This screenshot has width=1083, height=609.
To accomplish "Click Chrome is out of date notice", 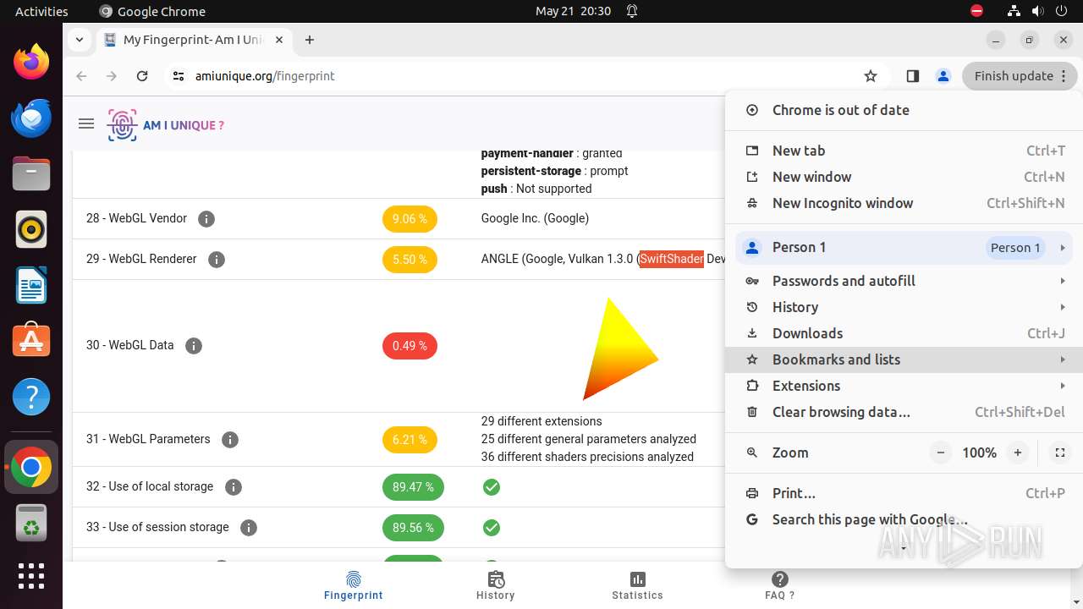I will click(x=904, y=110).
